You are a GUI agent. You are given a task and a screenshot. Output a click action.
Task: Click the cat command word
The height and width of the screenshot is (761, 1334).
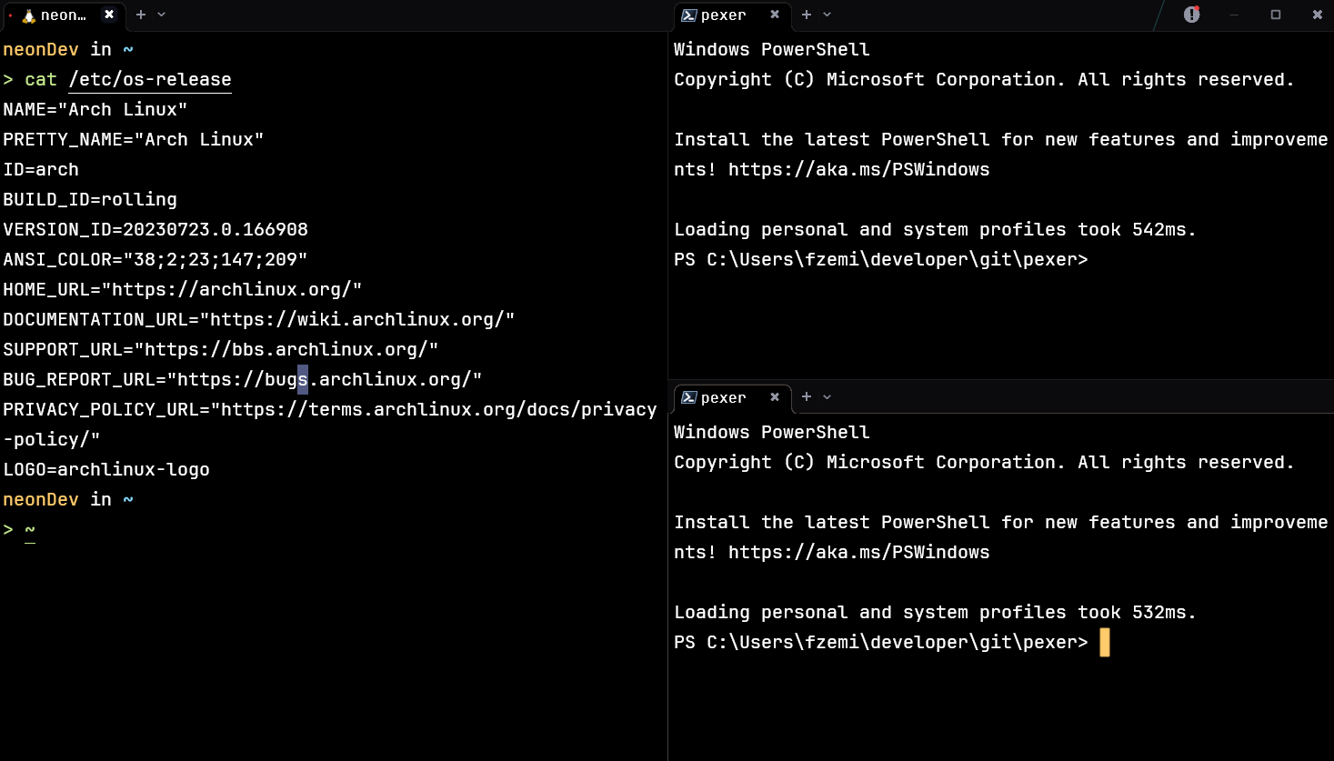click(41, 80)
